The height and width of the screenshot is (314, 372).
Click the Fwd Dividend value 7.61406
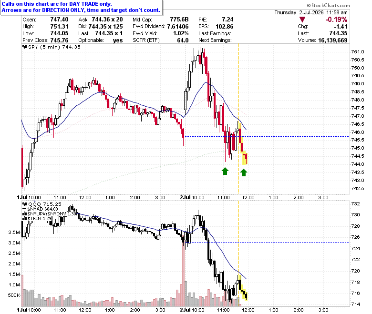(x=178, y=26)
